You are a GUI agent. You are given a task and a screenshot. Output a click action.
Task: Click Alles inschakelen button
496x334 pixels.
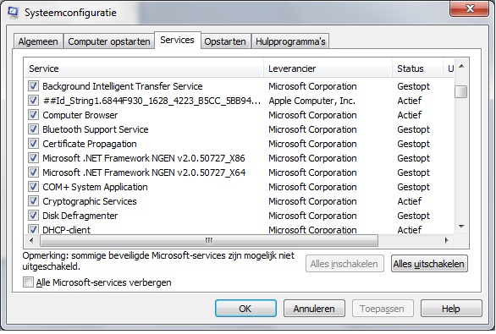point(344,264)
